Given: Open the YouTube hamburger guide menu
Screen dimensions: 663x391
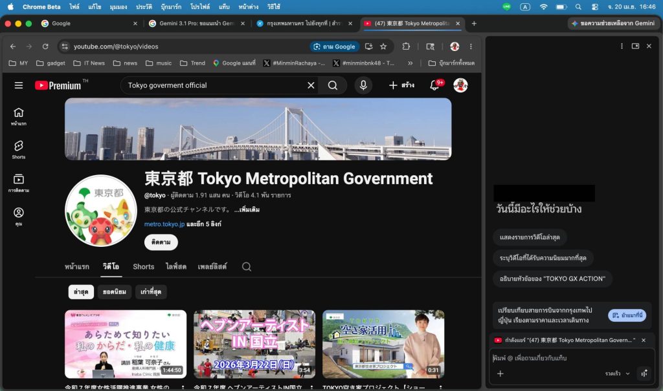Looking at the screenshot, I should point(19,85).
